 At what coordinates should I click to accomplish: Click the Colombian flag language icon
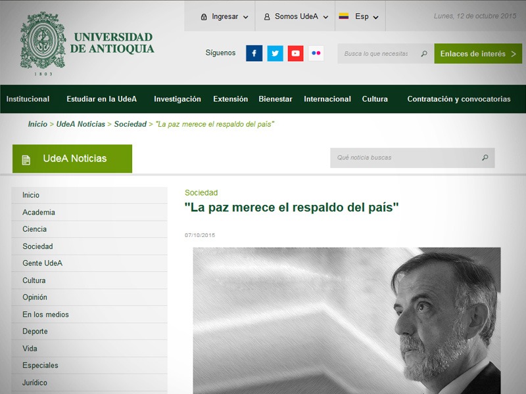(x=343, y=16)
